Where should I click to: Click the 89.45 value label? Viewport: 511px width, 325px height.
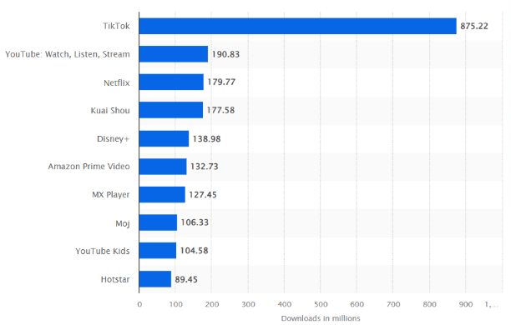point(186,279)
